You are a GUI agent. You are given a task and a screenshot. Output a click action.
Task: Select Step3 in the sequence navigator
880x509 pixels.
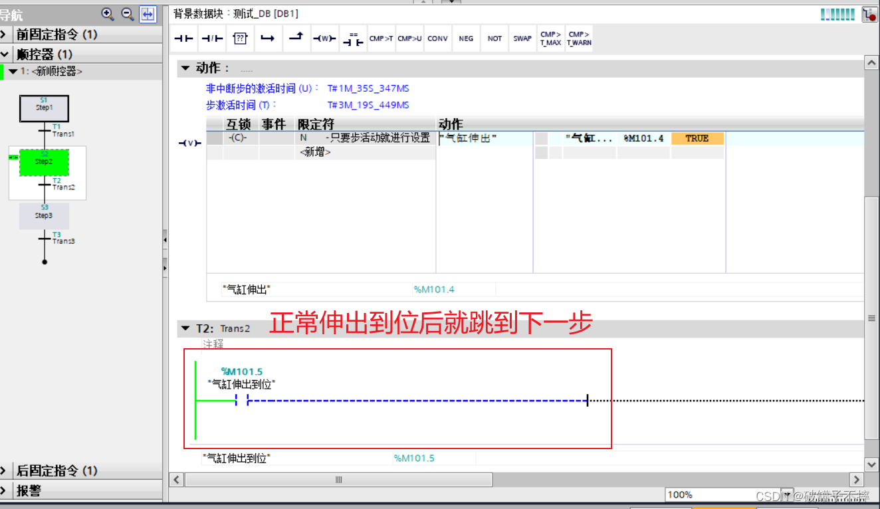click(44, 216)
